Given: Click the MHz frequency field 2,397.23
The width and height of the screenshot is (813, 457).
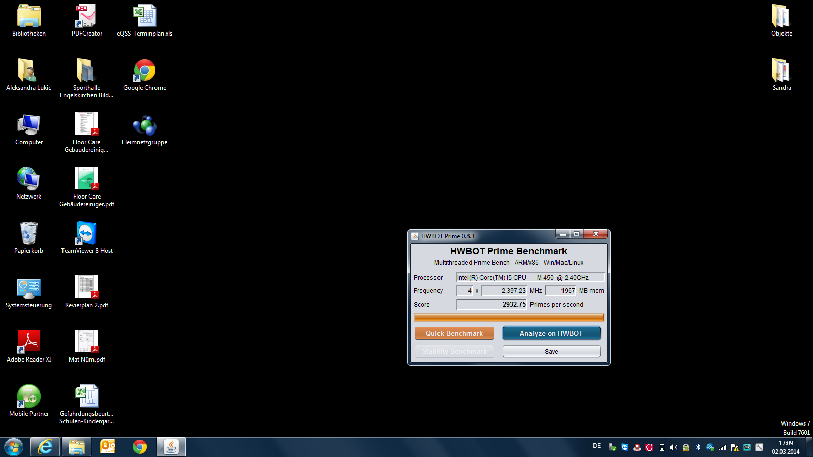Looking at the screenshot, I should (x=505, y=290).
